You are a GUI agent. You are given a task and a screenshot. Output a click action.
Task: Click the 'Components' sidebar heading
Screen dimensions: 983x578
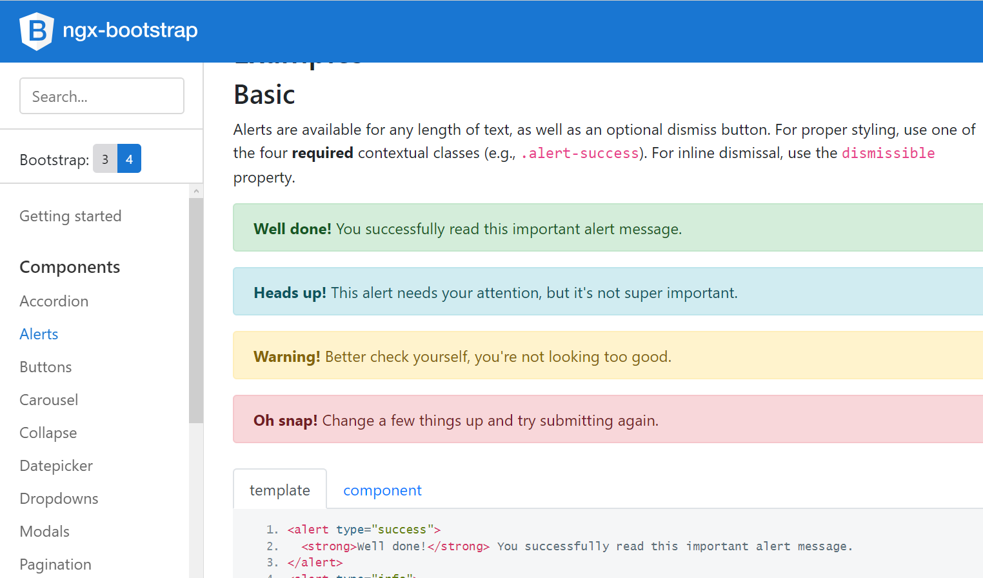click(x=70, y=267)
